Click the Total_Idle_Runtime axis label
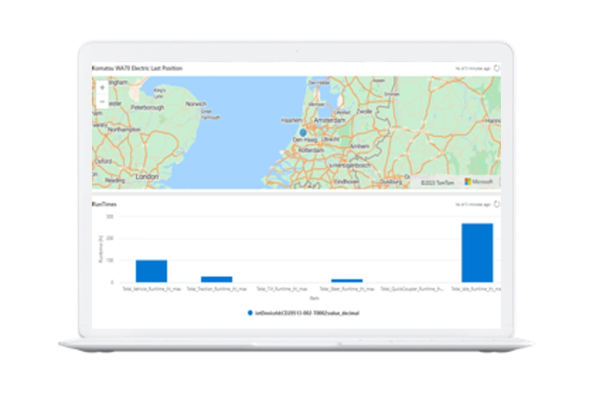593x394 pixels. tap(476, 289)
